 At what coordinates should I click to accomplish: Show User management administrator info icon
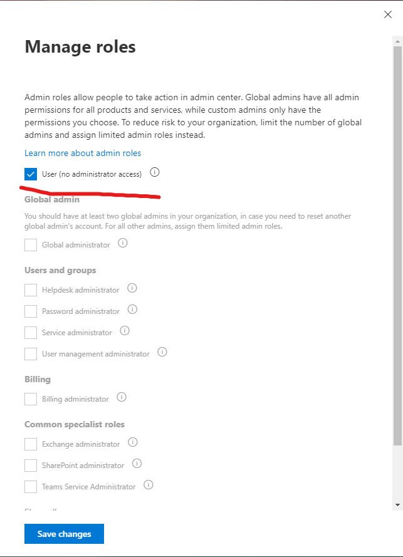coord(162,352)
